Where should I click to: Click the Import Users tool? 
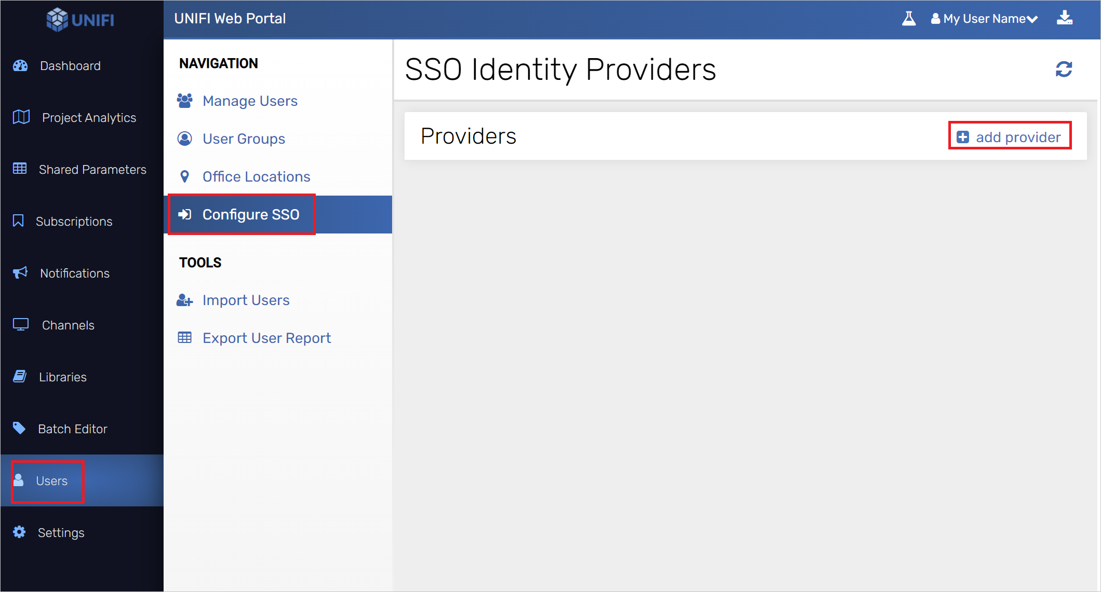pos(247,300)
